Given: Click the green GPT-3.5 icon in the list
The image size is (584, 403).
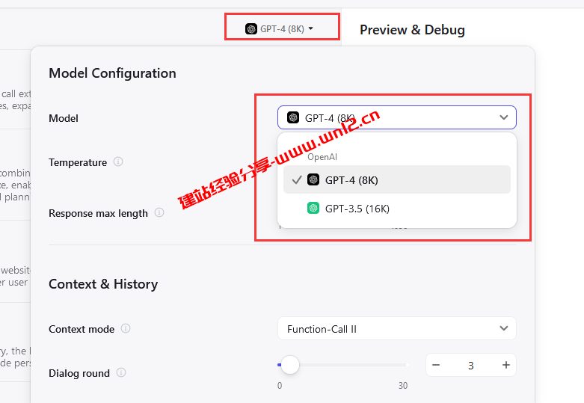Looking at the screenshot, I should (x=313, y=208).
